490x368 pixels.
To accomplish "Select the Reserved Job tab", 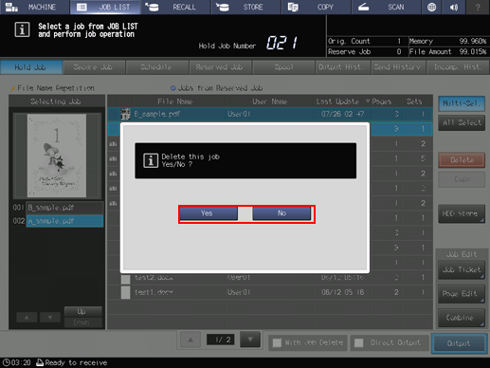I will (220, 67).
